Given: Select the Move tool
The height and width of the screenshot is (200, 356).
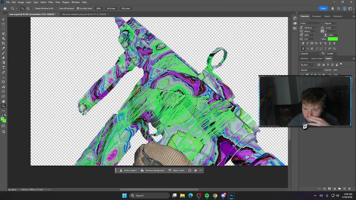Looking at the screenshot, I should tap(3, 19).
